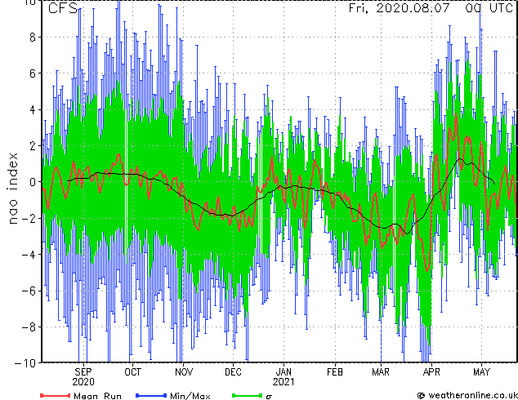Click the y-axis value -2
Screen dimensions: 518x400
coord(29,218)
